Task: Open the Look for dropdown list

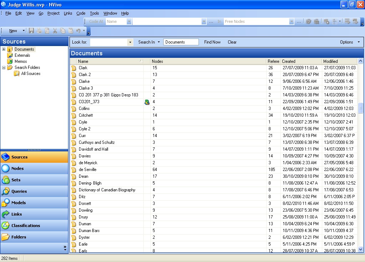Action: click(130, 42)
